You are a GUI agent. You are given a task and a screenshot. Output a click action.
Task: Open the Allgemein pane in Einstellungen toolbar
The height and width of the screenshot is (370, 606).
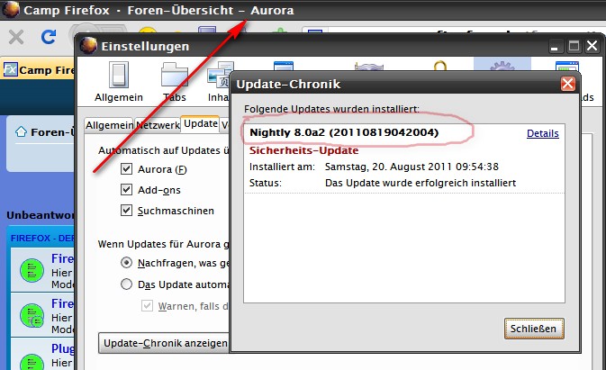coord(119,82)
